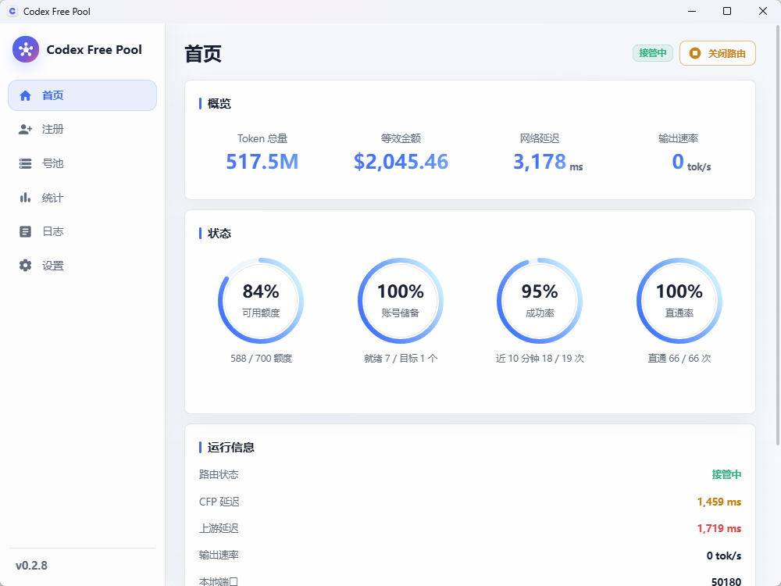Viewport: 781px width, 586px height.
Task: Click the v0.2.8 version label
Action: (x=31, y=566)
